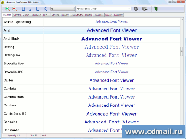
Task: Select the Constantia font row
Action: pos(92,130)
